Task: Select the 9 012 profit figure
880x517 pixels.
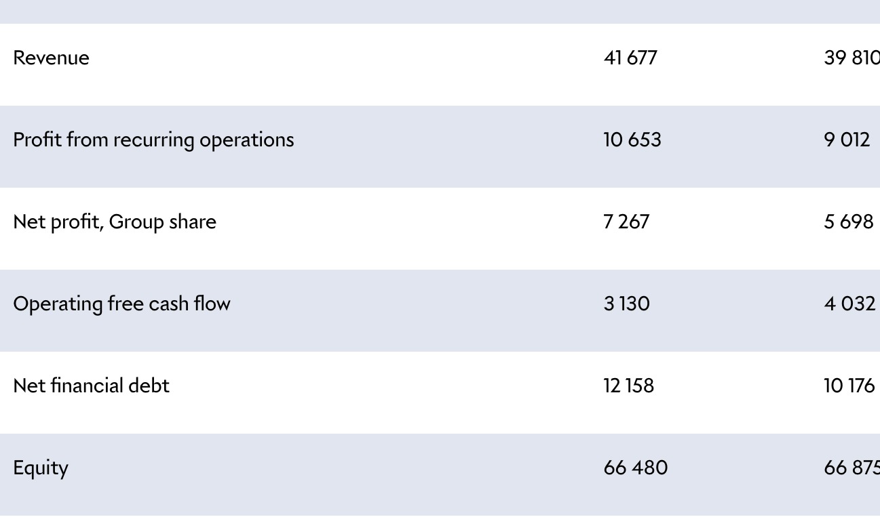Action: 847,140
